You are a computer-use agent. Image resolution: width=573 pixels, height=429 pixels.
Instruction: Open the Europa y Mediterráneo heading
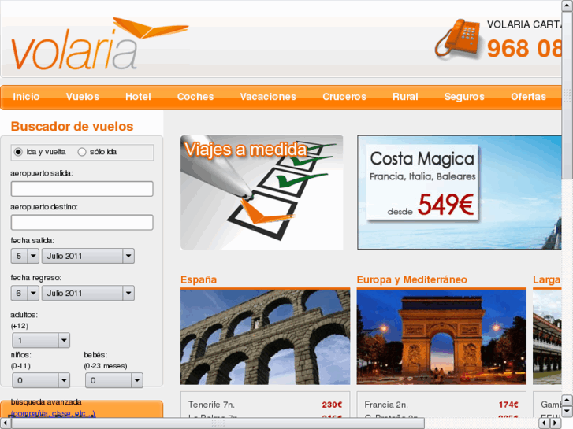click(412, 279)
